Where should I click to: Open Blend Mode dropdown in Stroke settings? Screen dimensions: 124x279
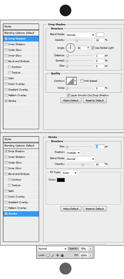(x=80, y=159)
